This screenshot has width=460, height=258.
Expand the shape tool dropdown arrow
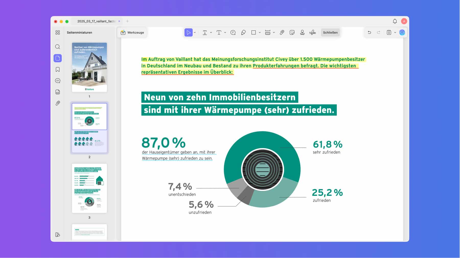[x=260, y=33]
